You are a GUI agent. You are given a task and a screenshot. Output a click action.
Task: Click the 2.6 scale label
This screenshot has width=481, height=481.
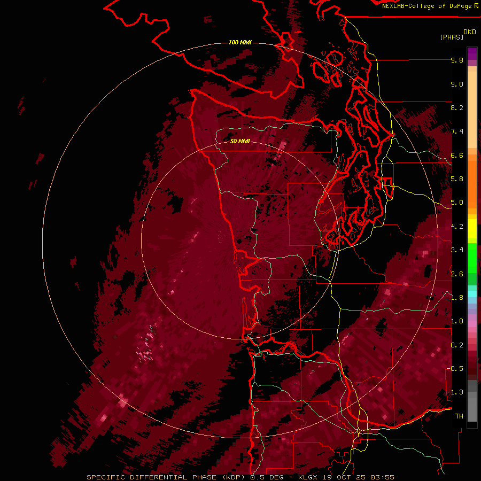[x=457, y=274]
